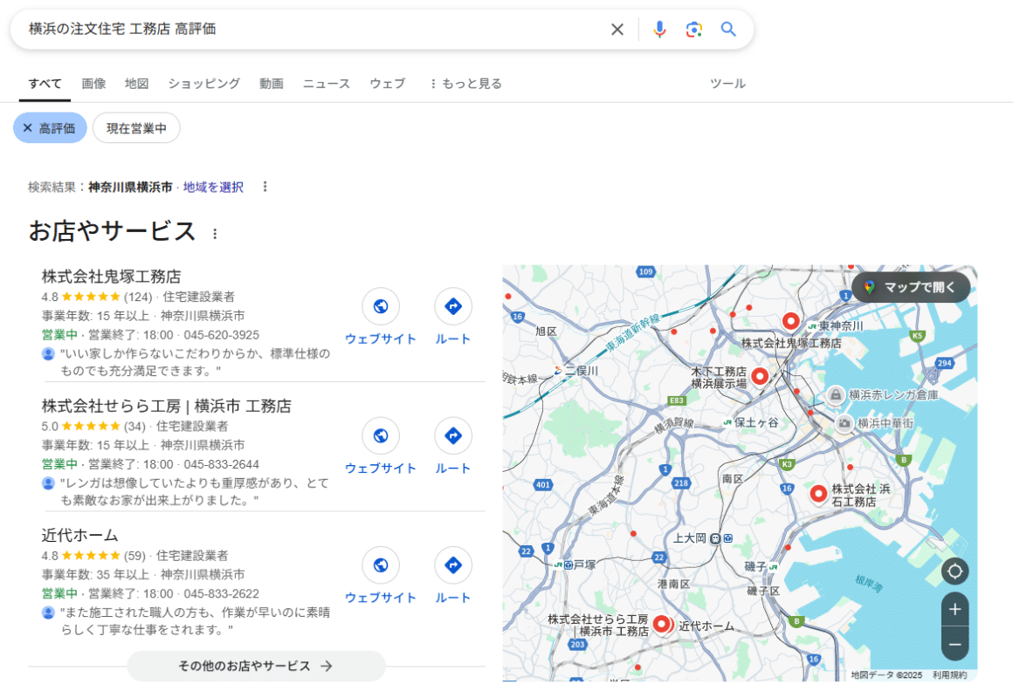Zoom in the map with plus button
This screenshot has width=1013, height=698.
954,610
